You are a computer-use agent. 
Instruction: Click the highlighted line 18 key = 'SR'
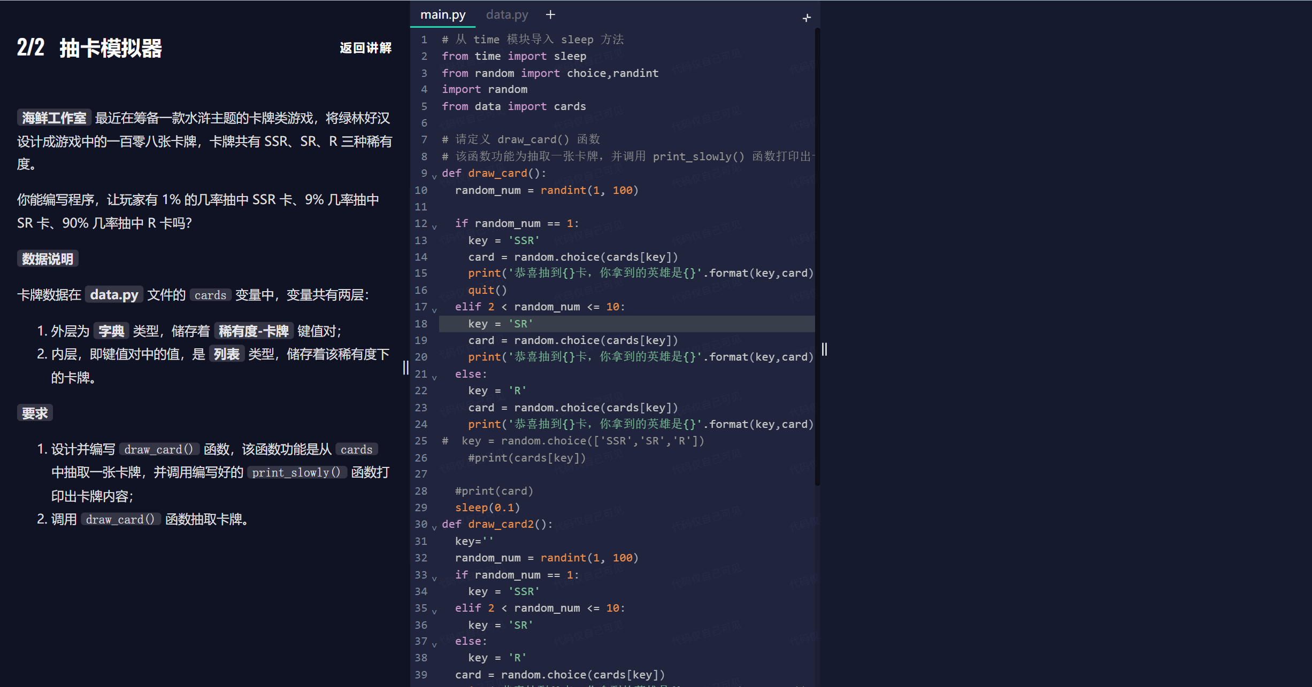pos(500,324)
